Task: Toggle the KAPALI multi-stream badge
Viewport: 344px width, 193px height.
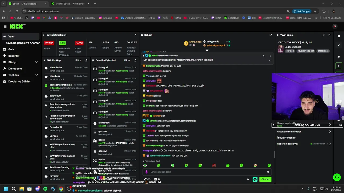Action: (x=79, y=43)
